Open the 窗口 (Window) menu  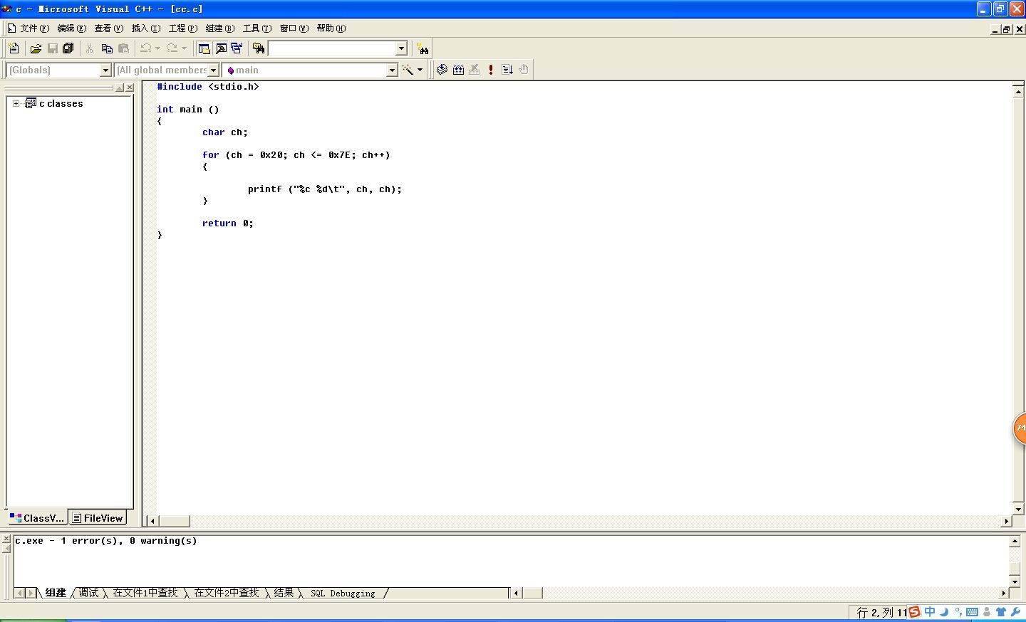(294, 28)
